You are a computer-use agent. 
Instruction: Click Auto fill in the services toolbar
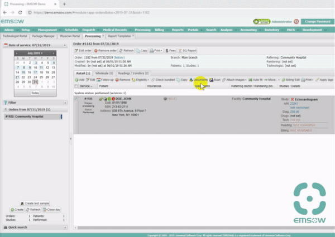tap(255, 80)
